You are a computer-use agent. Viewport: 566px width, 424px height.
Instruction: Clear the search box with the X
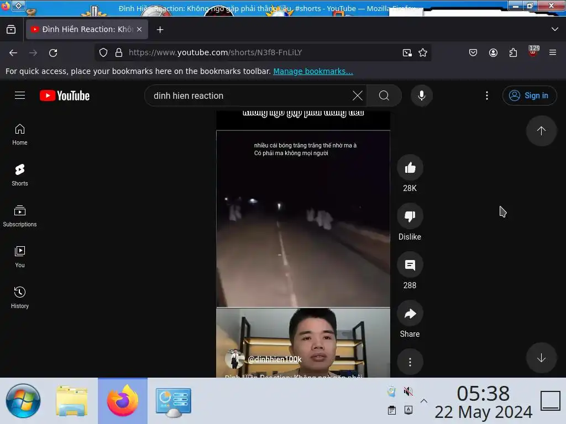(x=358, y=96)
